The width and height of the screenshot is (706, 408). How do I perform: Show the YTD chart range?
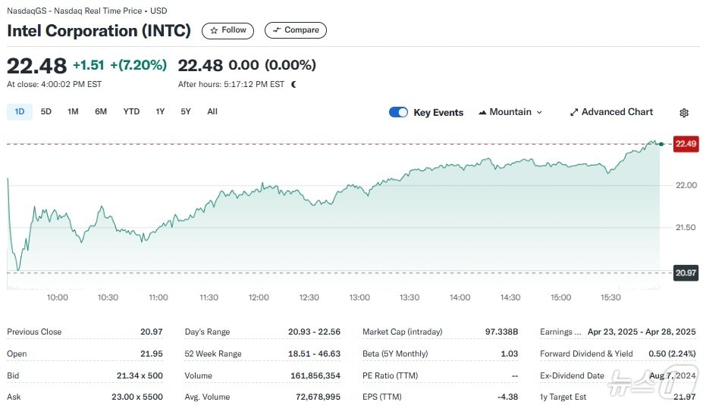coord(131,112)
